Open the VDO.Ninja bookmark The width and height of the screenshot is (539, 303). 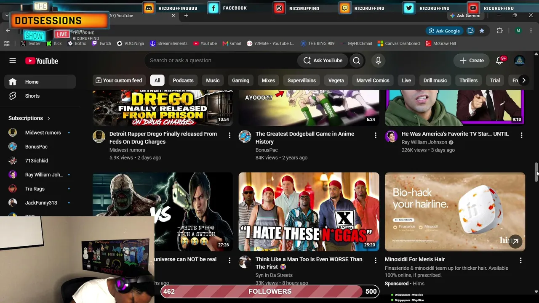point(131,43)
